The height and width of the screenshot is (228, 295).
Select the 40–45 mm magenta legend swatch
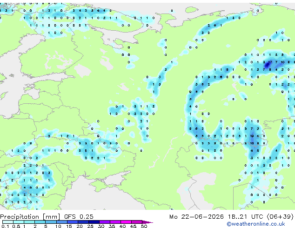tap(126, 222)
